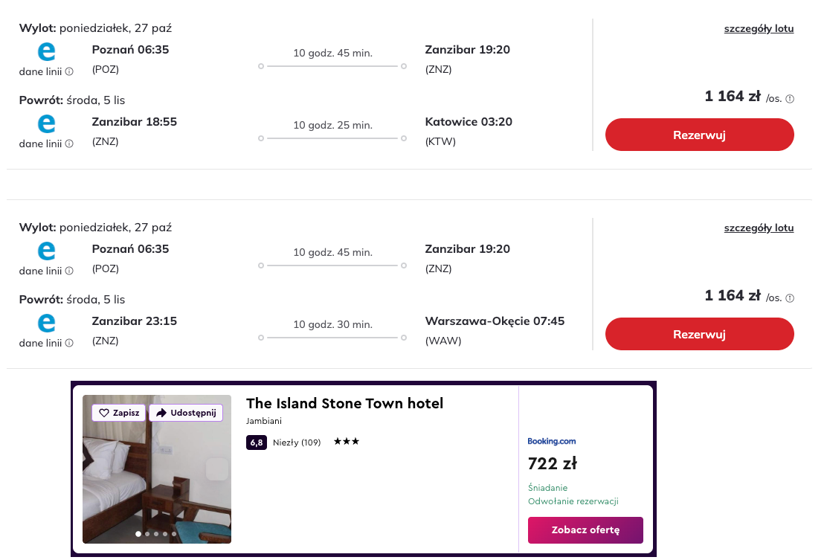Open "szczegóły lotu" for the Katowice return offer
Image resolution: width=827 pixels, height=560 pixels.
[x=759, y=29]
